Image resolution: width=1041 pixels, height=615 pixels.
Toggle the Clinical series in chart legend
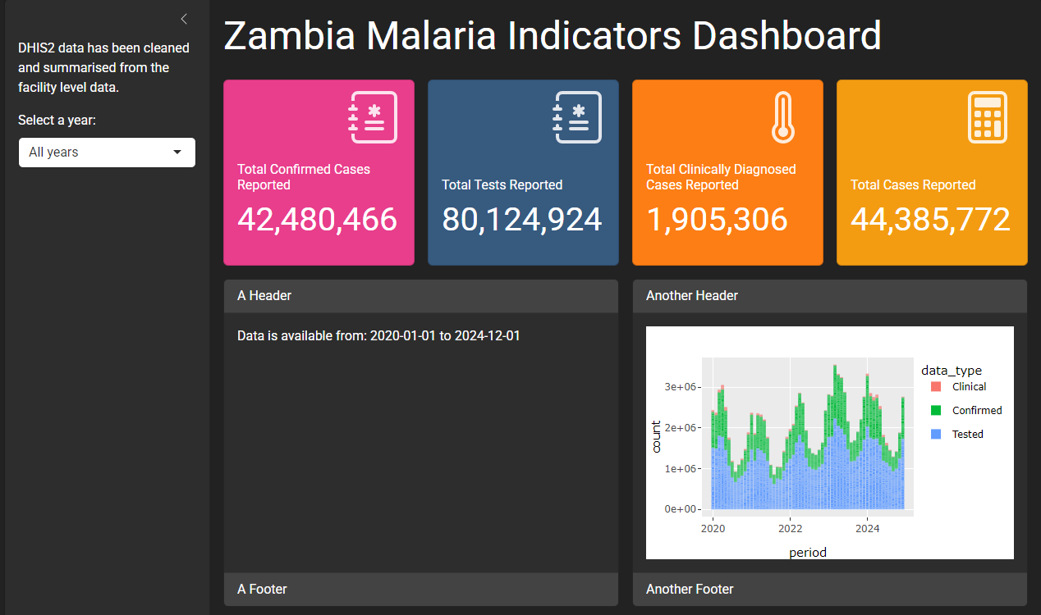(969, 386)
